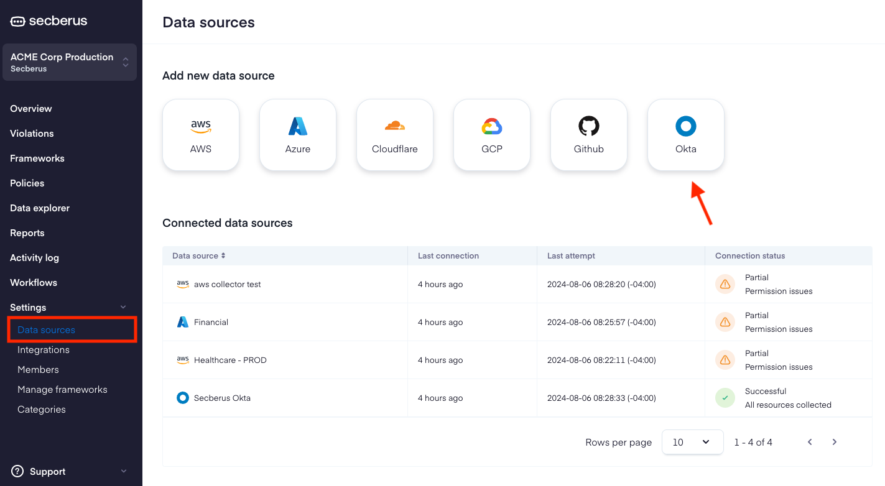Open Manage frameworks settings

(62, 389)
